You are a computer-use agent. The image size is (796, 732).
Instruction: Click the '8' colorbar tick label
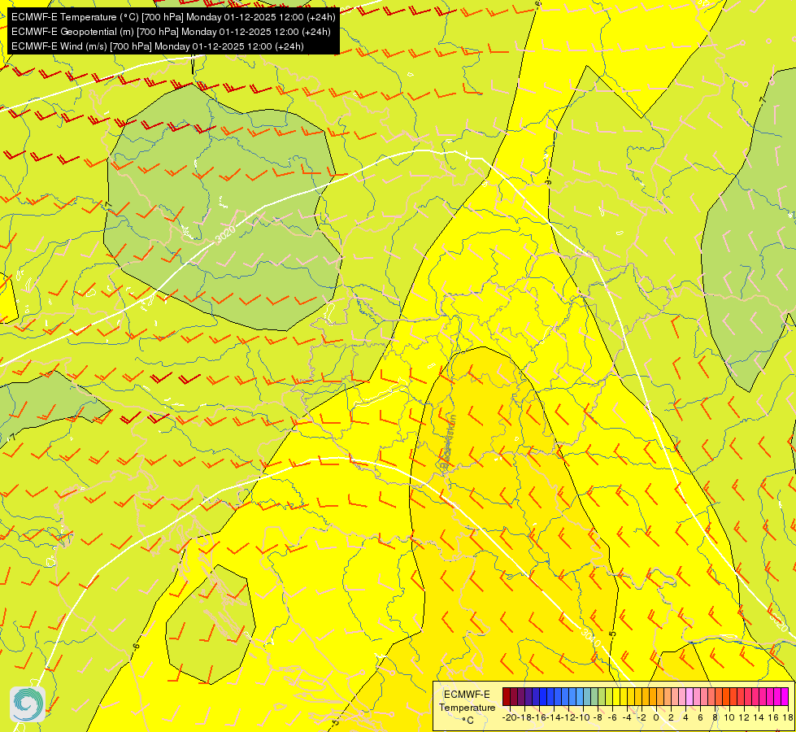click(715, 717)
